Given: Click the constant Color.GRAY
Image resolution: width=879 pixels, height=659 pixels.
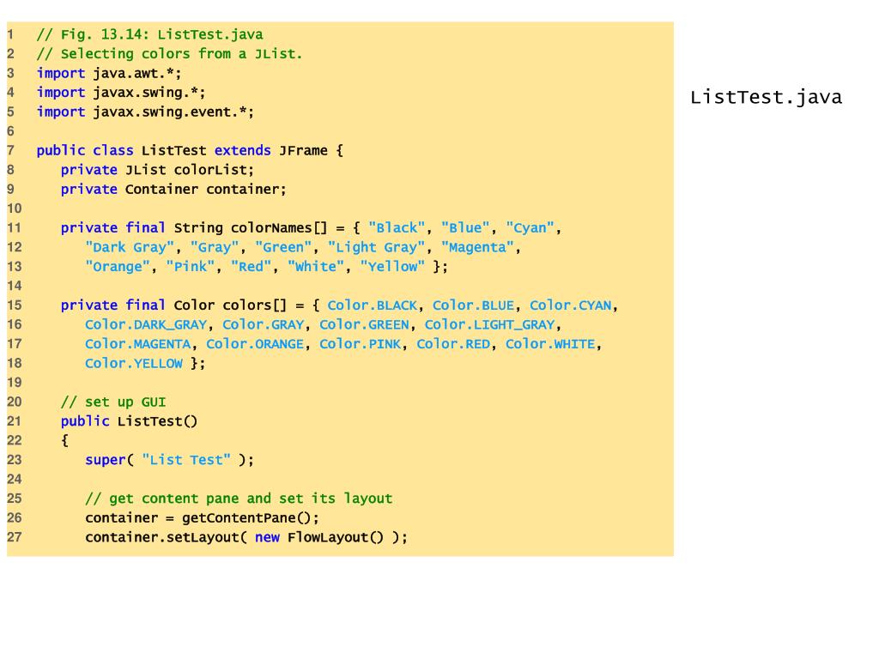Looking at the screenshot, I should 263,325.
